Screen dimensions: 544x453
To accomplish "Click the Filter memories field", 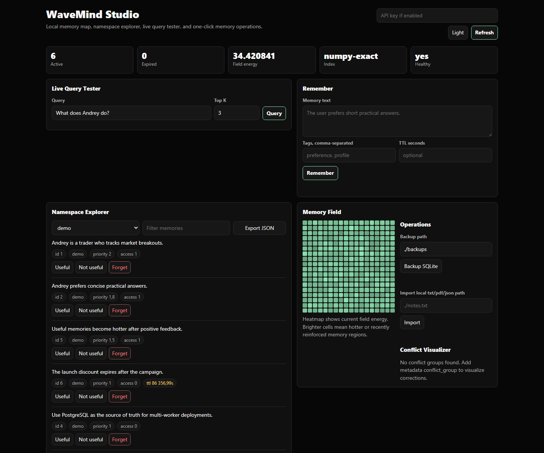I will pos(186,228).
